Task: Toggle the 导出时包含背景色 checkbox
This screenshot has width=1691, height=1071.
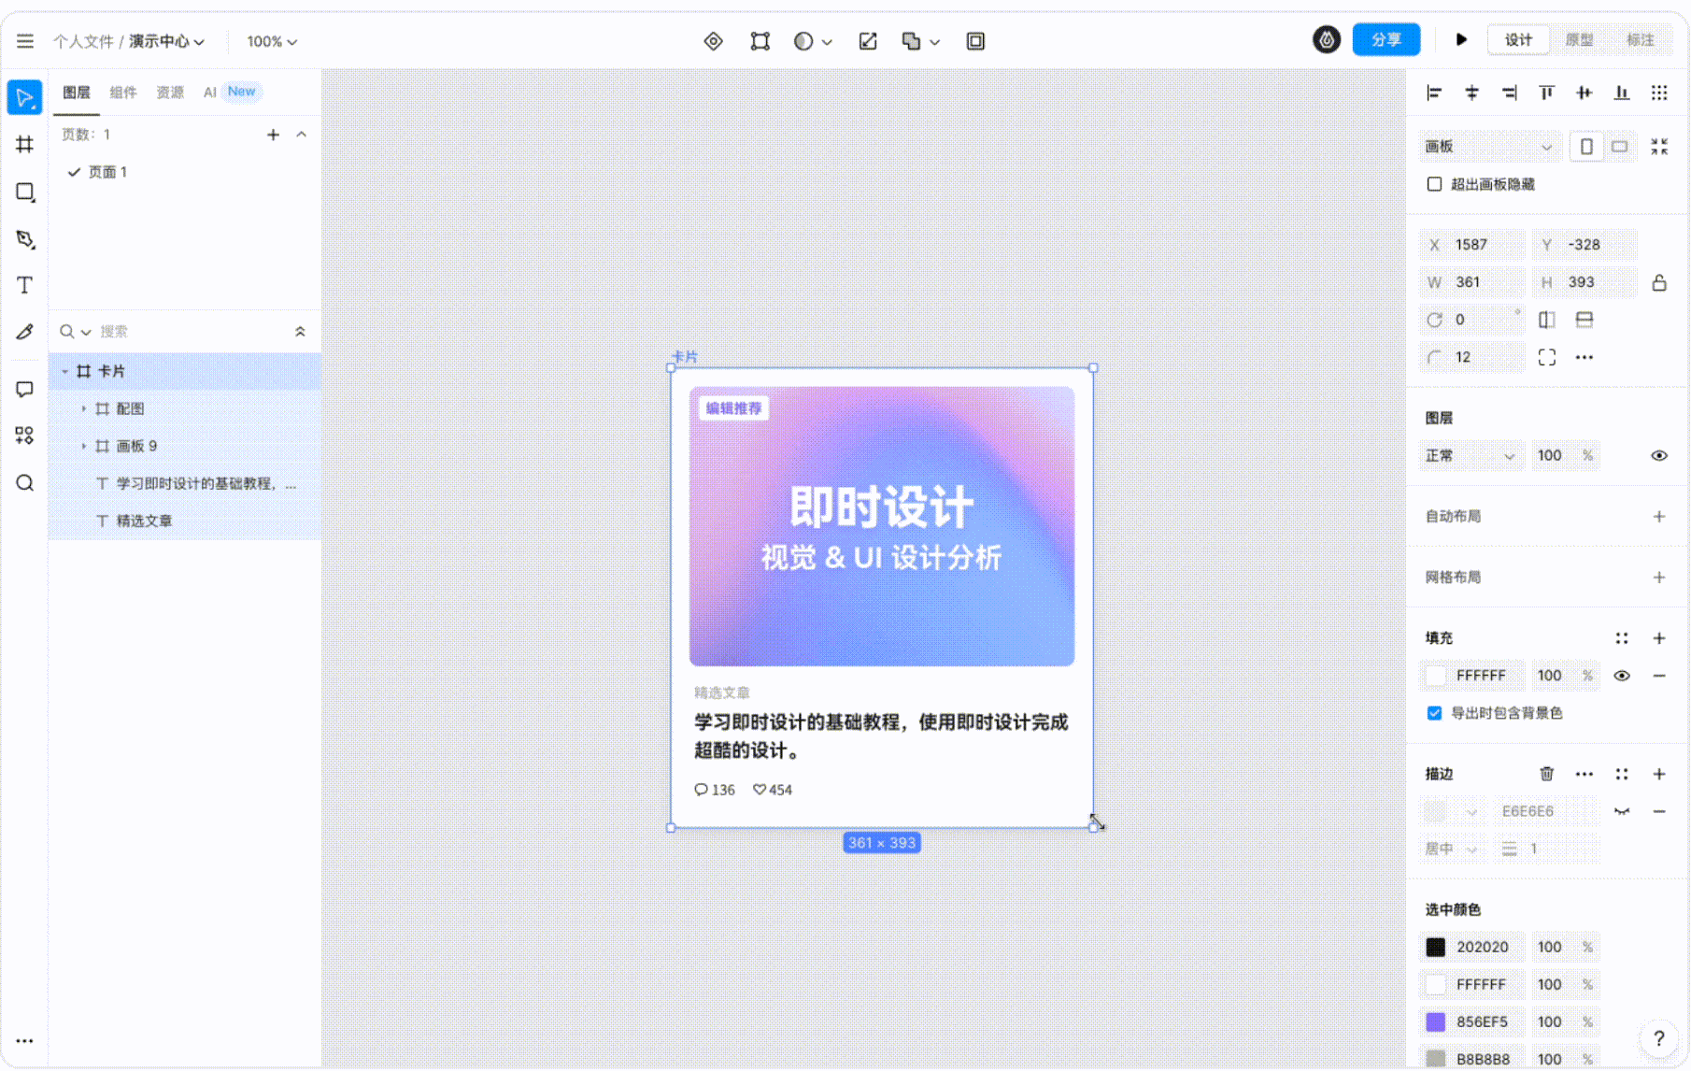Action: 1434,713
